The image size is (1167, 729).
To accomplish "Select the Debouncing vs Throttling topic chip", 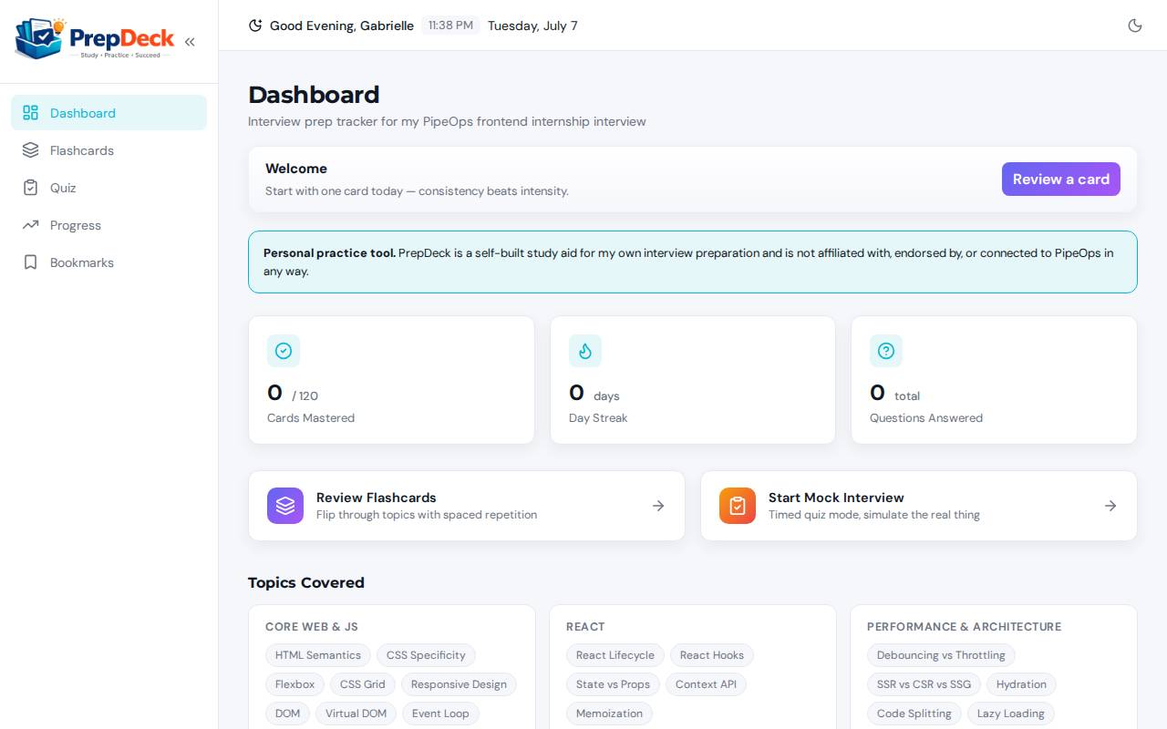I will pos(941,655).
